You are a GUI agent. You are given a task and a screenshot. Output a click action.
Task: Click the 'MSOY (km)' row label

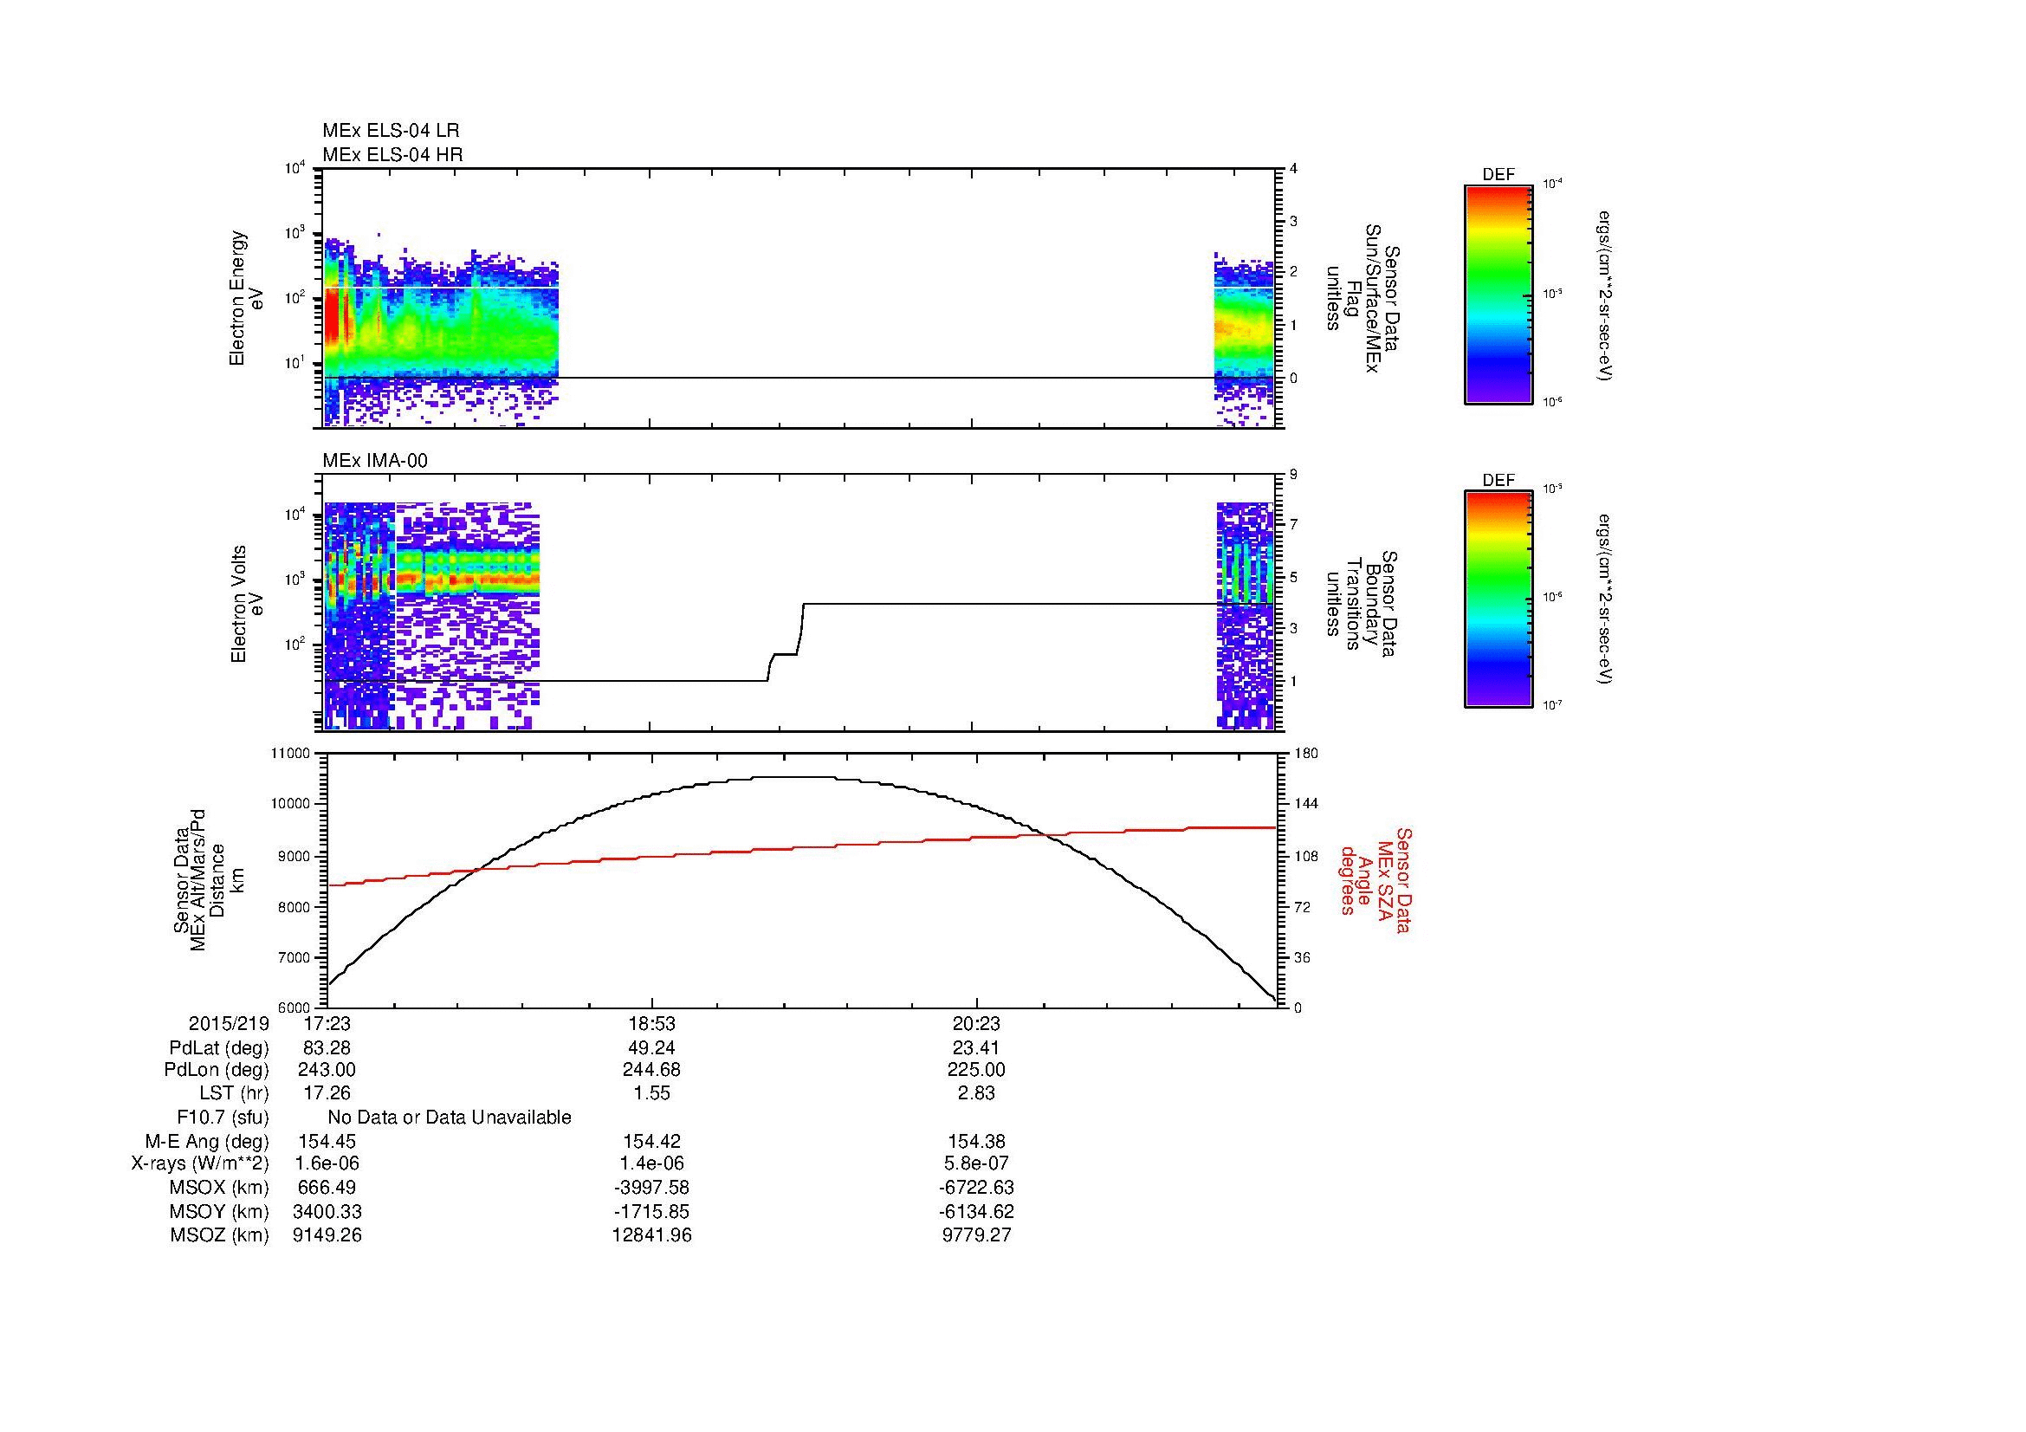click(x=219, y=1211)
